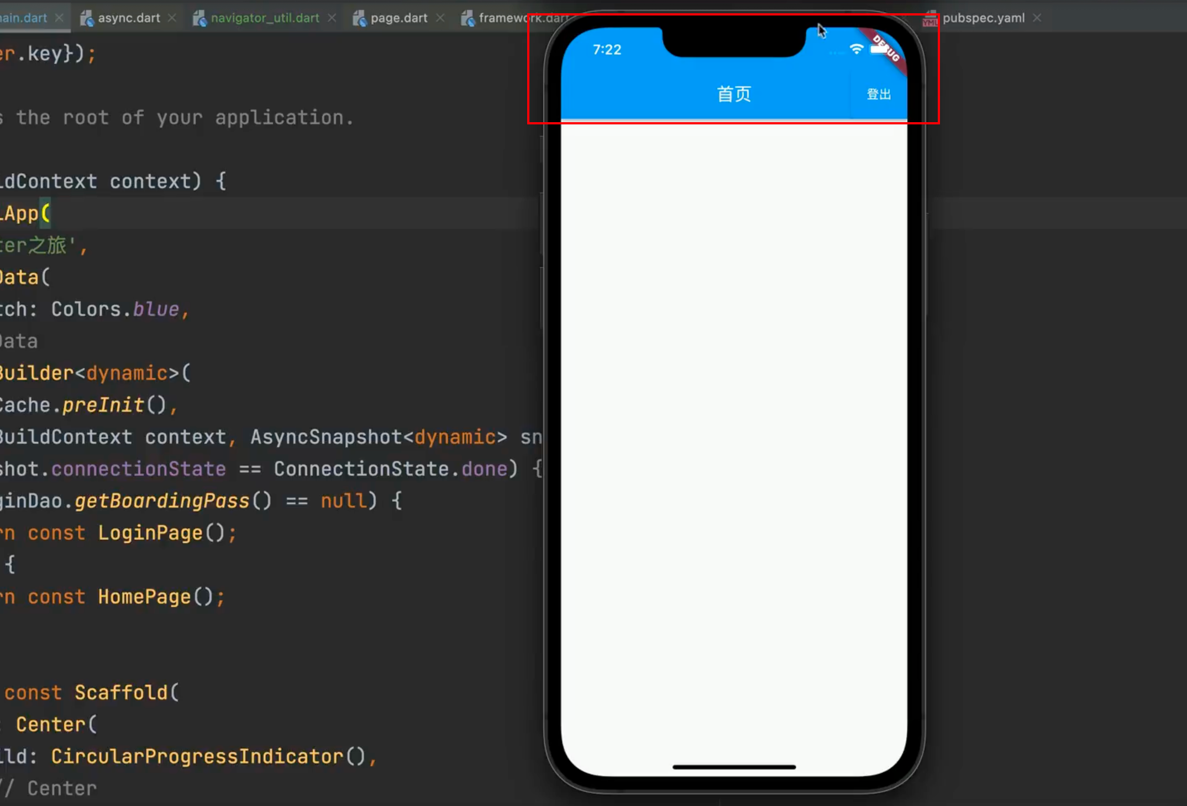Close the navigator_util.dart tab

pyautogui.click(x=332, y=18)
